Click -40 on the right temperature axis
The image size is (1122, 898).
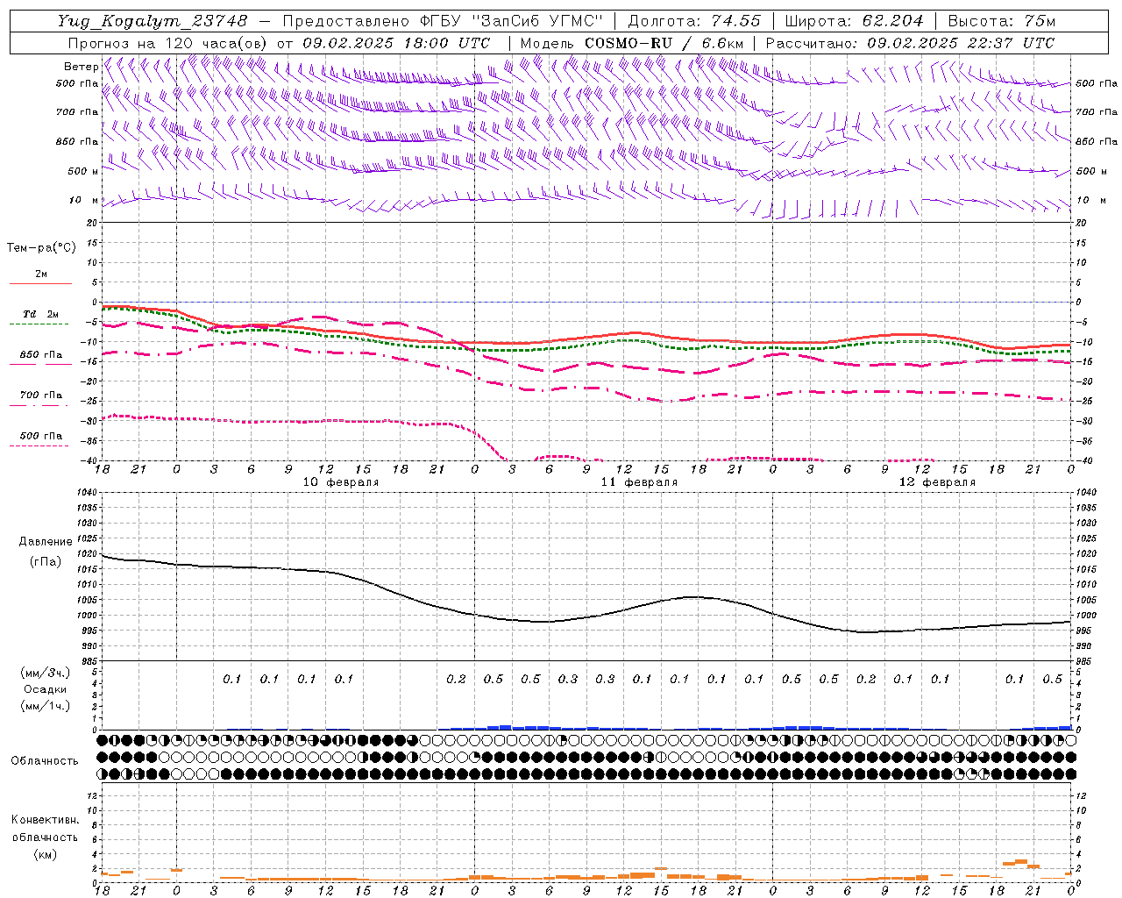[x=1084, y=461]
